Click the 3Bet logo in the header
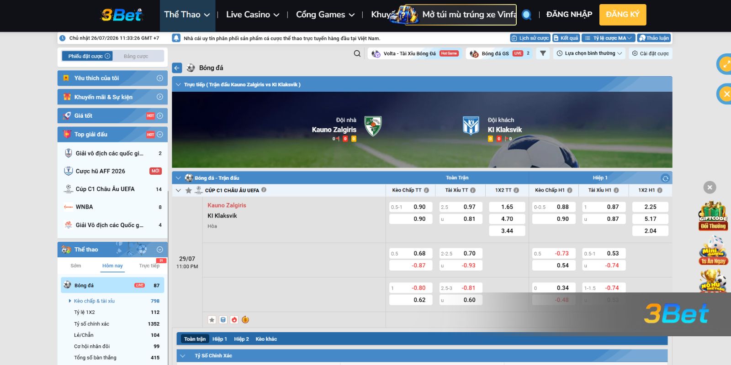Viewport: 731px width, 365px height. point(122,15)
